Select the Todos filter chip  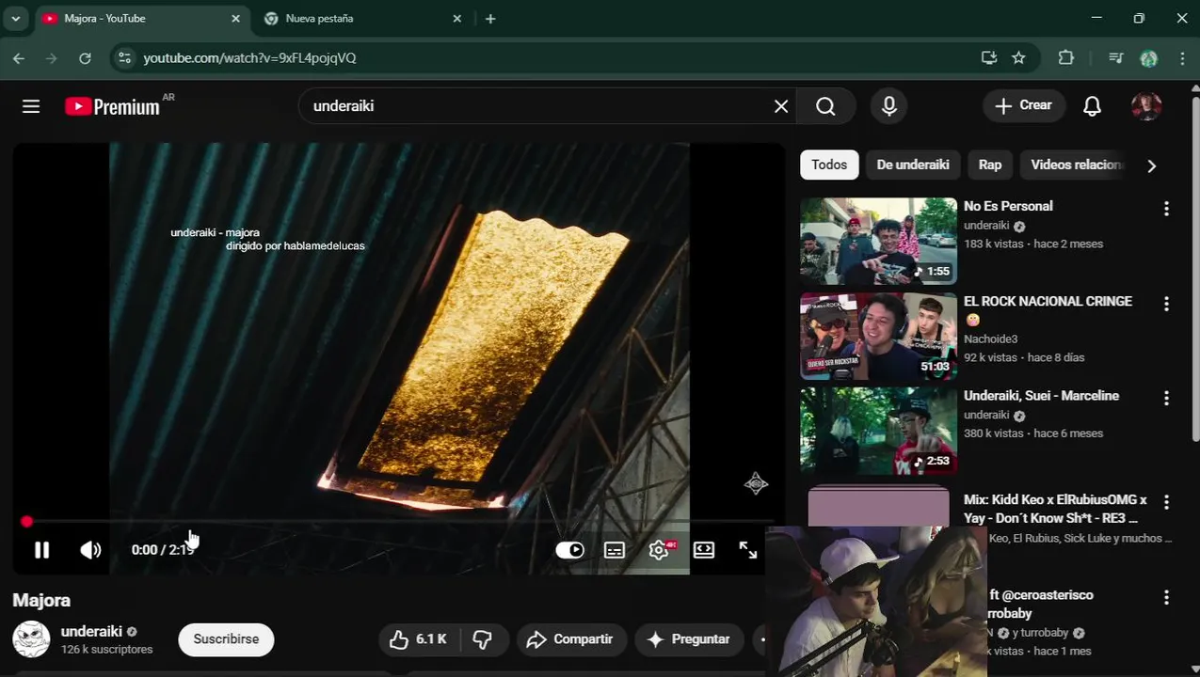click(829, 165)
